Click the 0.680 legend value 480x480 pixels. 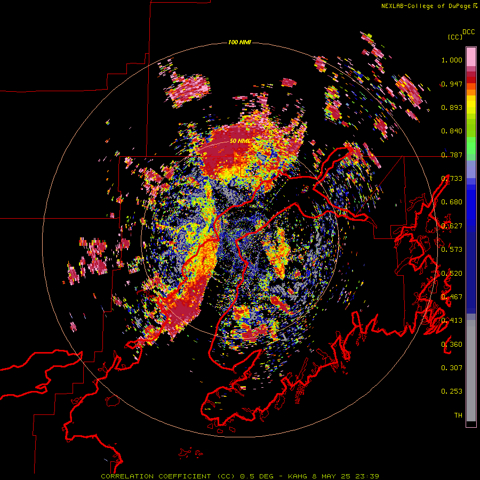(452, 202)
